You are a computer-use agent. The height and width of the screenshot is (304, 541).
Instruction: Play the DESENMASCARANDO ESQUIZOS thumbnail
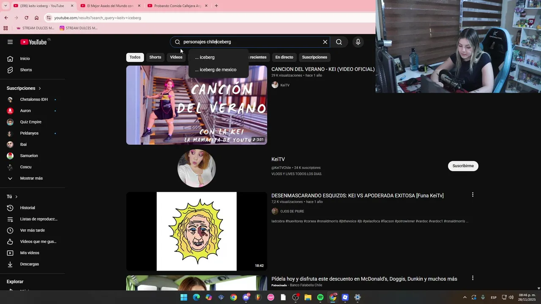197,231
